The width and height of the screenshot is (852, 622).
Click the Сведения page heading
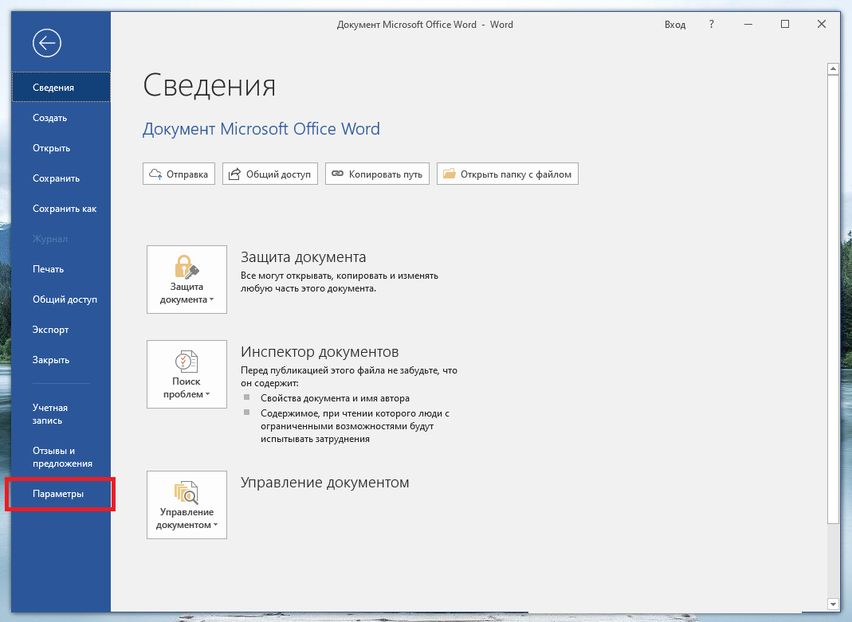[x=209, y=86]
